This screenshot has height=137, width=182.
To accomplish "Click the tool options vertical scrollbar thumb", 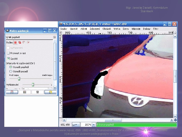I will coord(55,61).
